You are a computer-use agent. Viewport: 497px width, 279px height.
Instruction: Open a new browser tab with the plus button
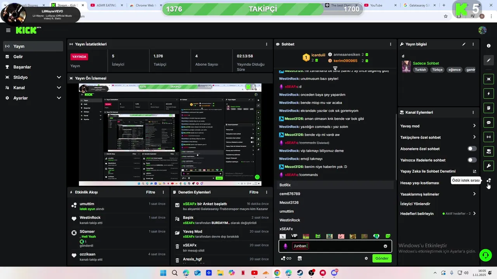444,5
